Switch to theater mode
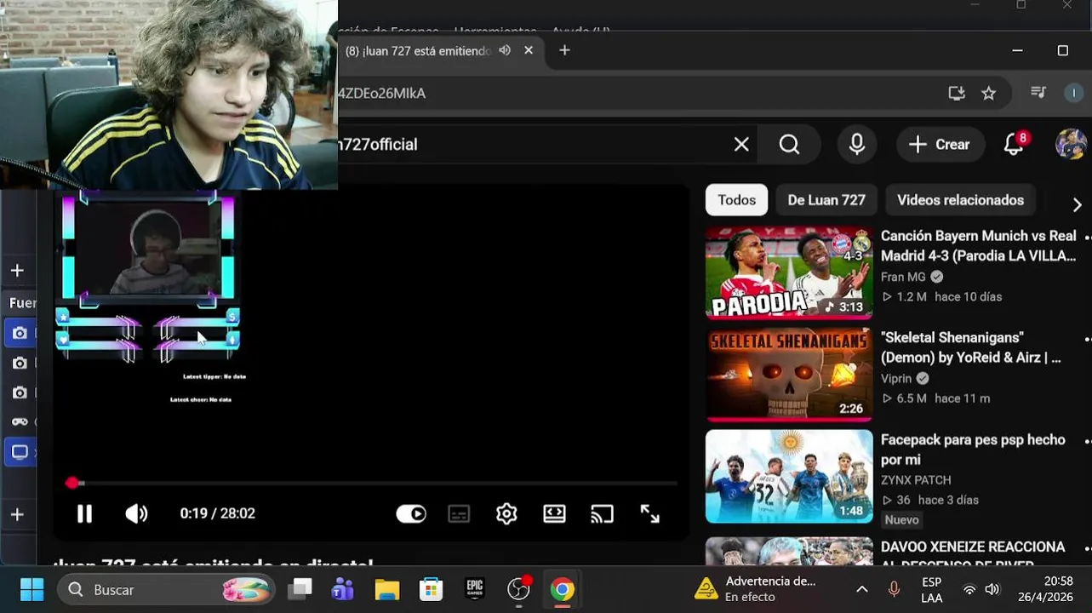The image size is (1092, 613). pos(554,513)
